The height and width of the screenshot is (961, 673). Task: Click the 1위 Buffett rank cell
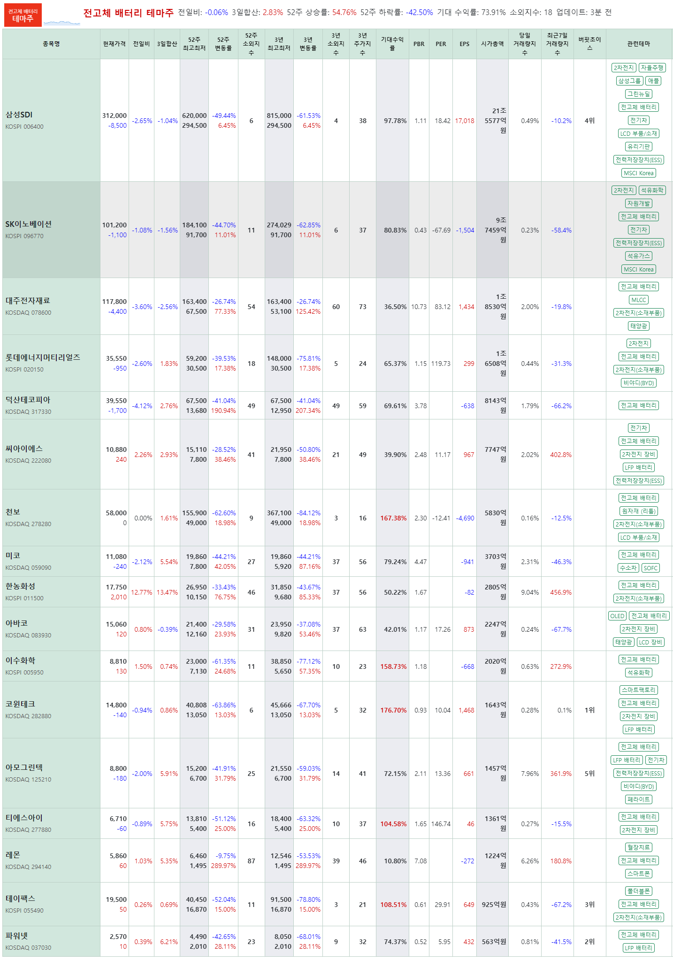tap(589, 710)
